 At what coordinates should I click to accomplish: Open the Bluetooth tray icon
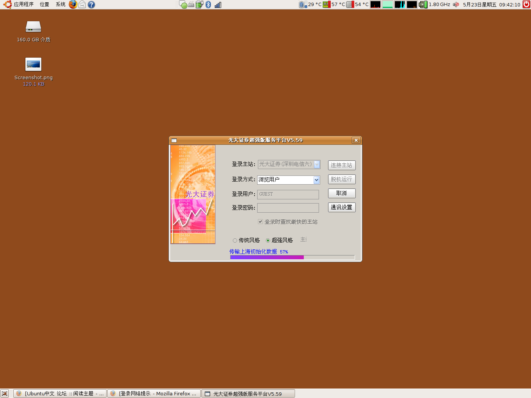pos(208,5)
